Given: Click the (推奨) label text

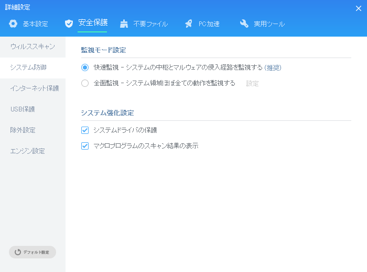Looking at the screenshot, I should click(x=273, y=67).
